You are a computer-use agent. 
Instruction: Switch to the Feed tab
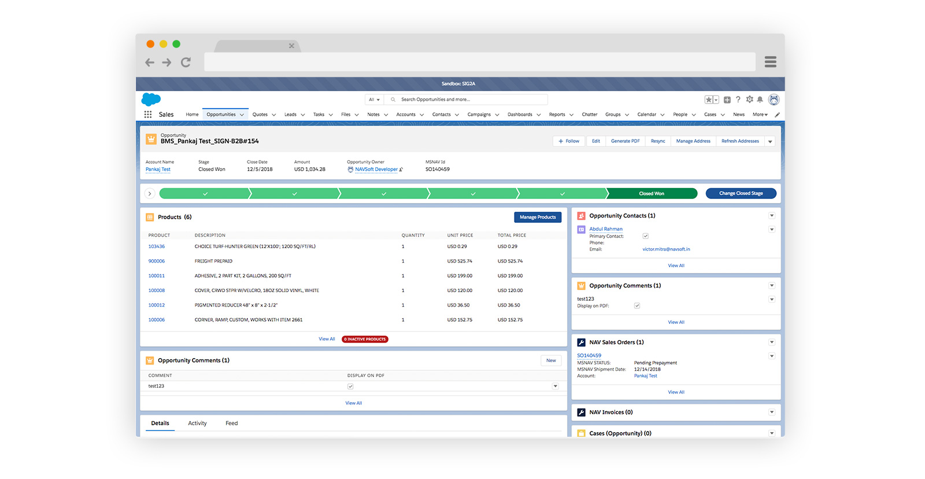coord(232,423)
